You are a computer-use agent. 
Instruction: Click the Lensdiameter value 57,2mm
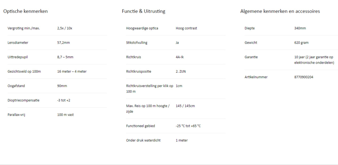pyautogui.click(x=63, y=43)
